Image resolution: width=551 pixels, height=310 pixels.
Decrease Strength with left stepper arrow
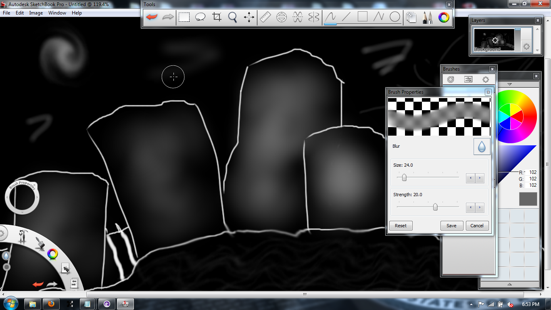pyautogui.click(x=470, y=207)
